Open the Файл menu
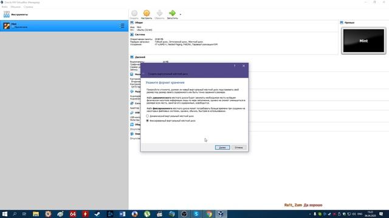Viewport: 389px width, 218px height. [5, 7]
